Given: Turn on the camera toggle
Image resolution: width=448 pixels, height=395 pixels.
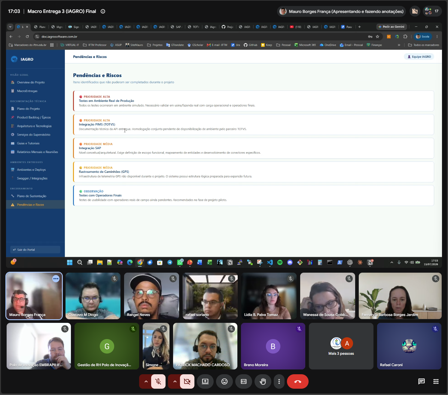Looking at the screenshot, I should coord(187,381).
